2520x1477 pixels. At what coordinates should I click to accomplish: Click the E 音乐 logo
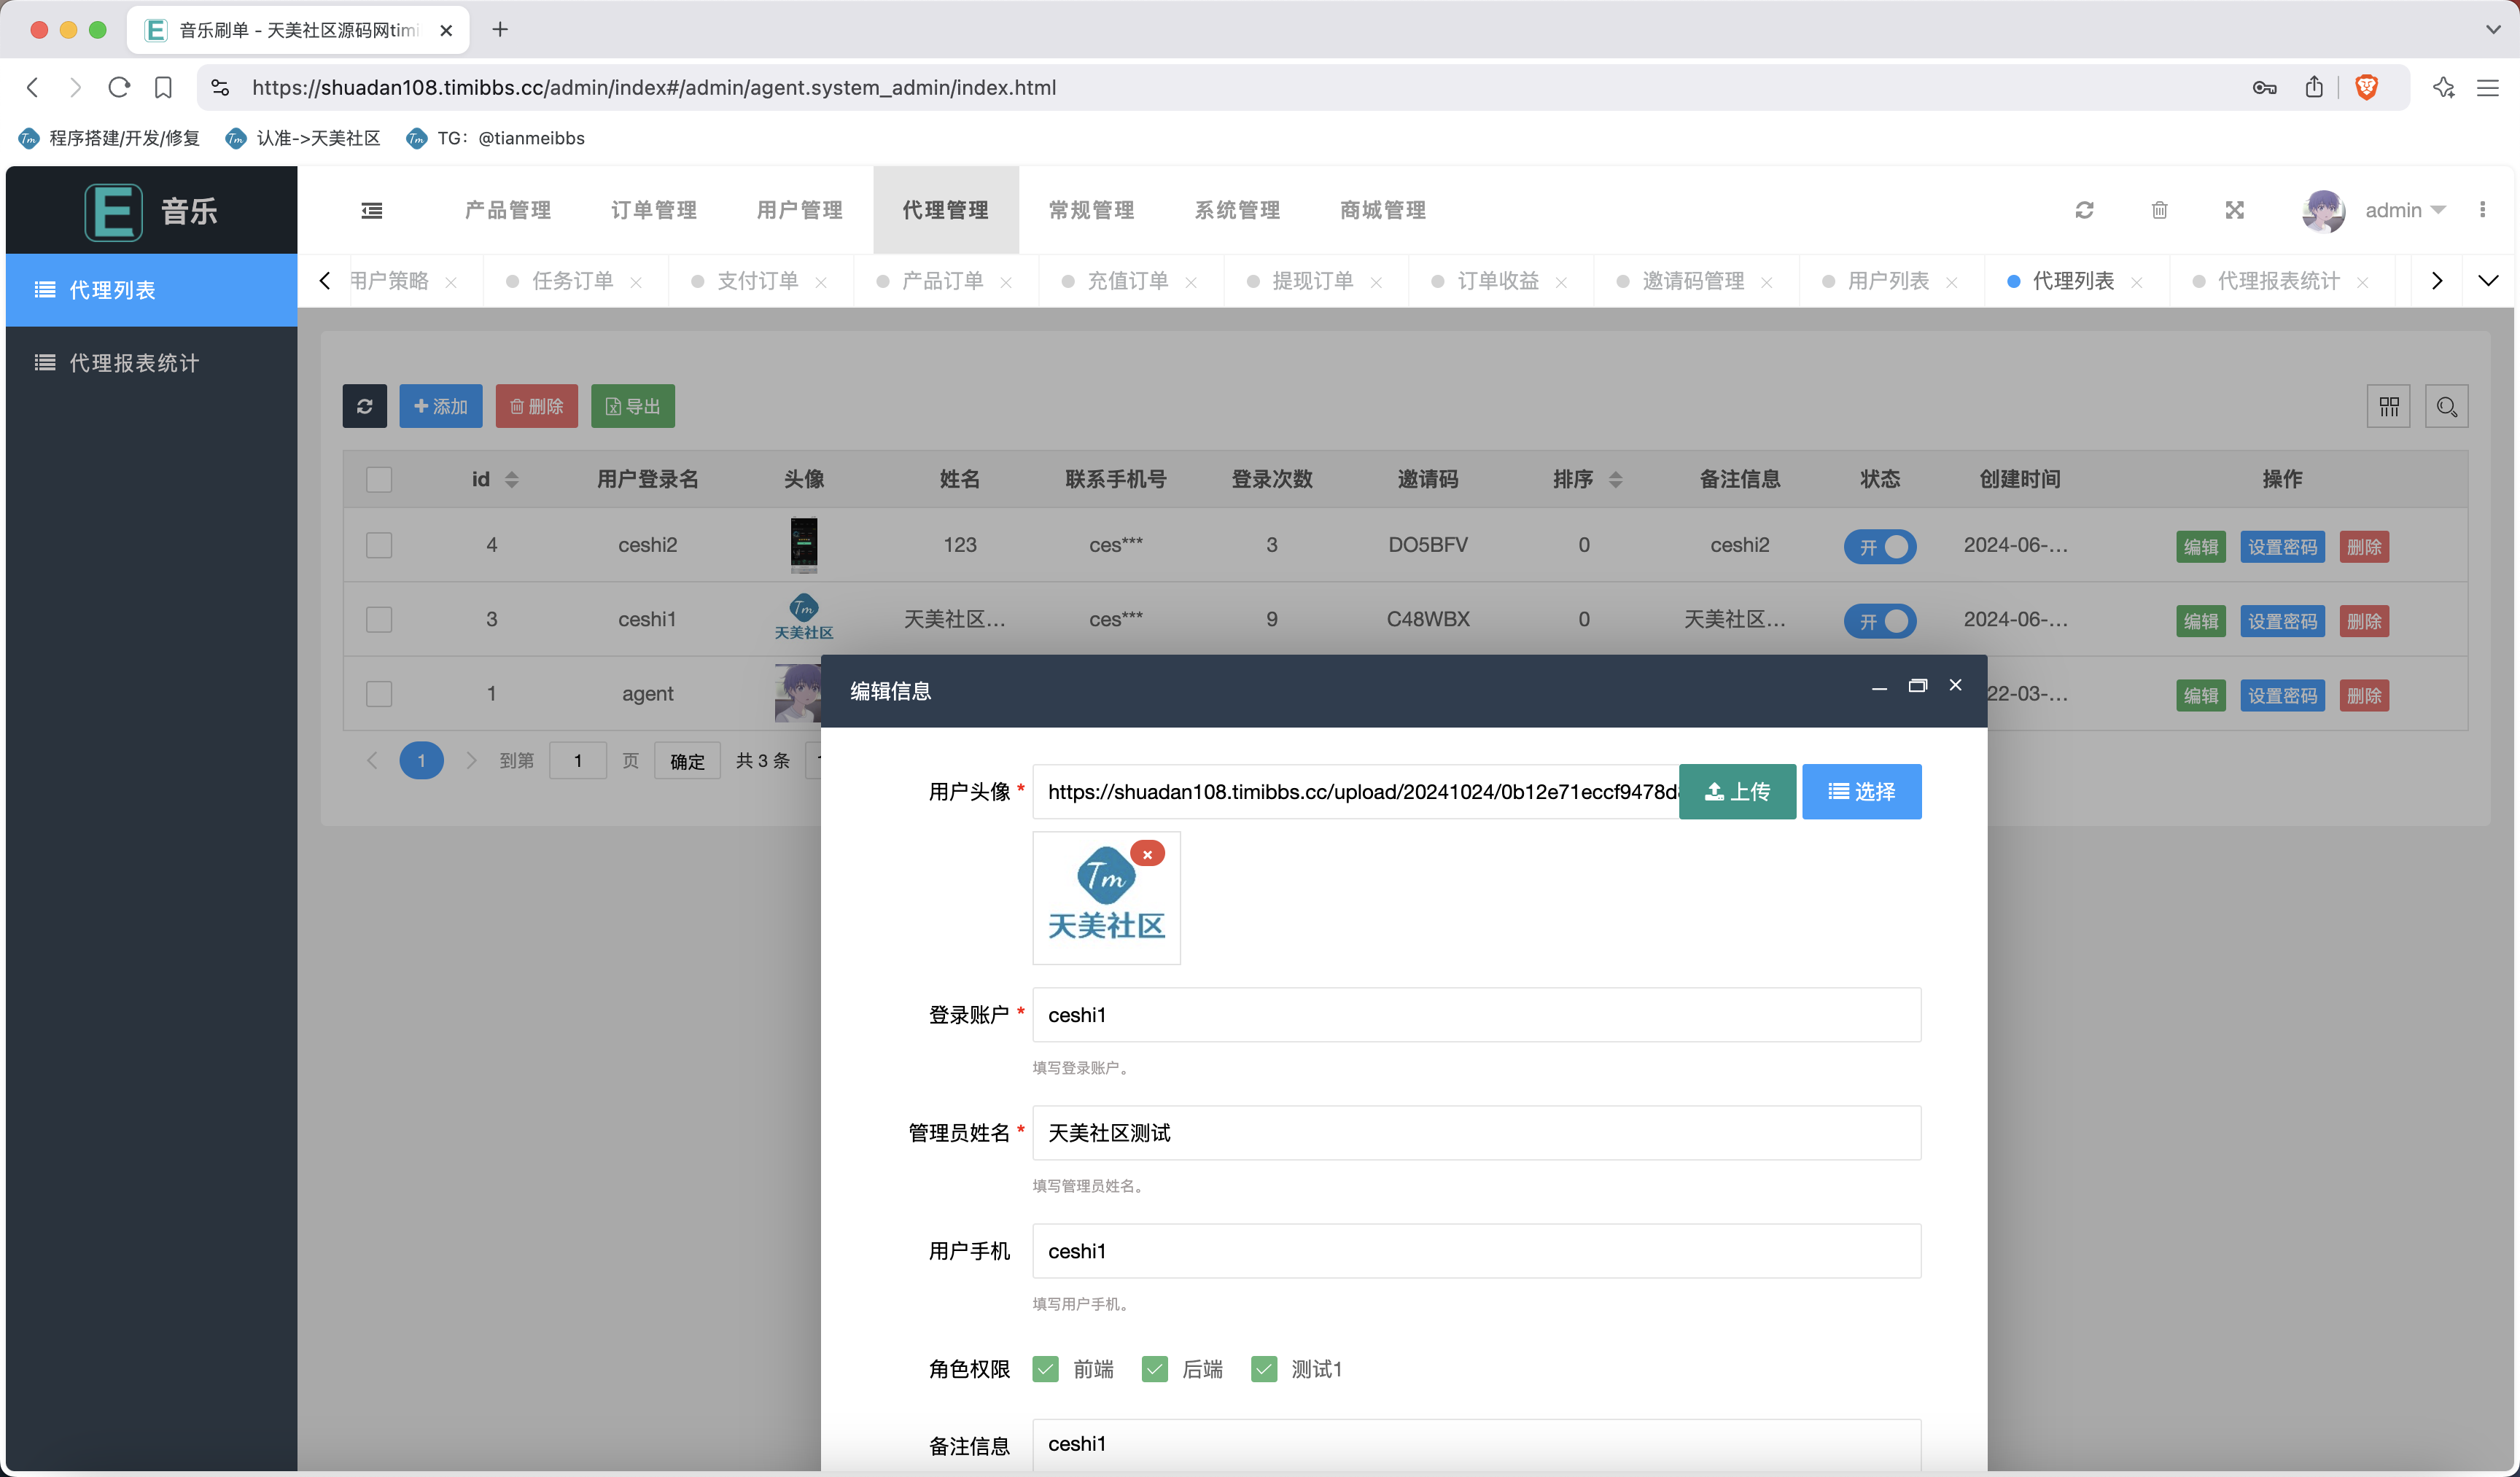tap(151, 211)
